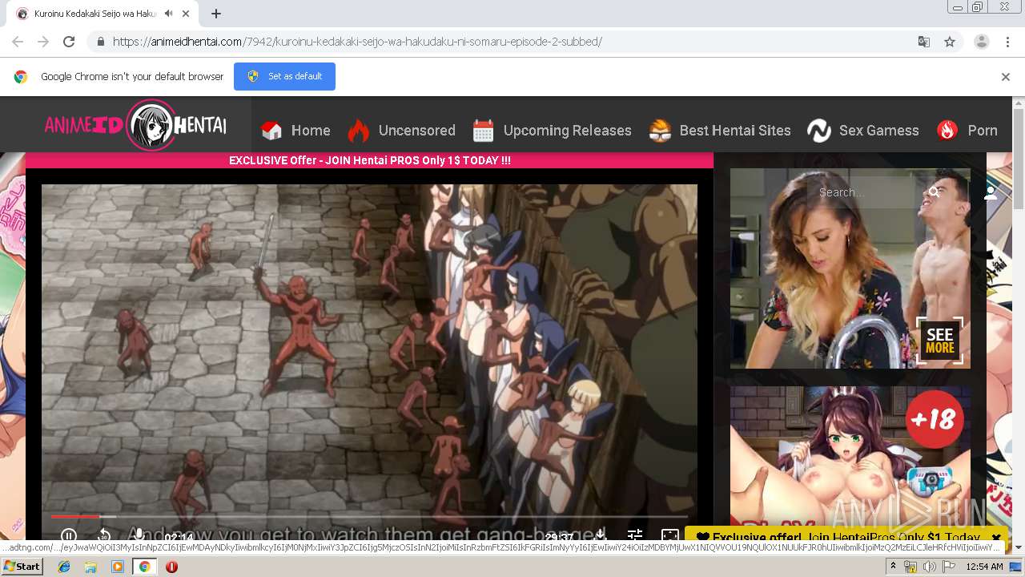
Task: Launch Internet Explorer from the taskbar
Action: (64, 567)
